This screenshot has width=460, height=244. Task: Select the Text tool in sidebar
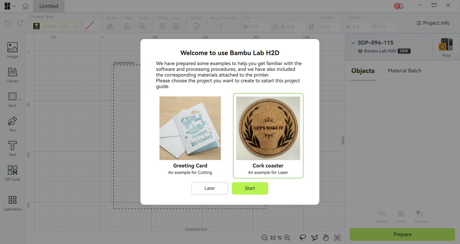(12, 149)
